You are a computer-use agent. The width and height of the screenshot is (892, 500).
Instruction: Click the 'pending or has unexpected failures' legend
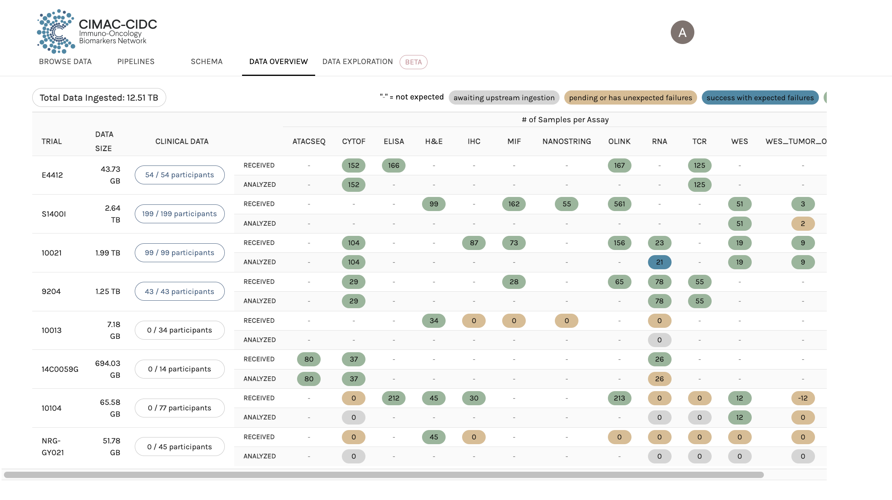(630, 98)
